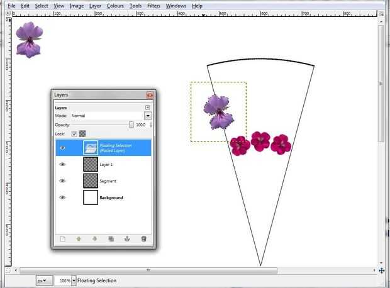
Task: Hide the Background layer
Action: click(62, 197)
